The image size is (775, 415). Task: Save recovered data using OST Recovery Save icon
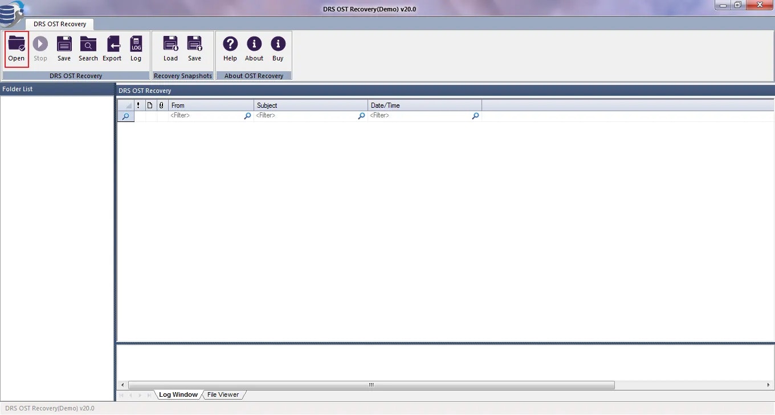tap(64, 49)
